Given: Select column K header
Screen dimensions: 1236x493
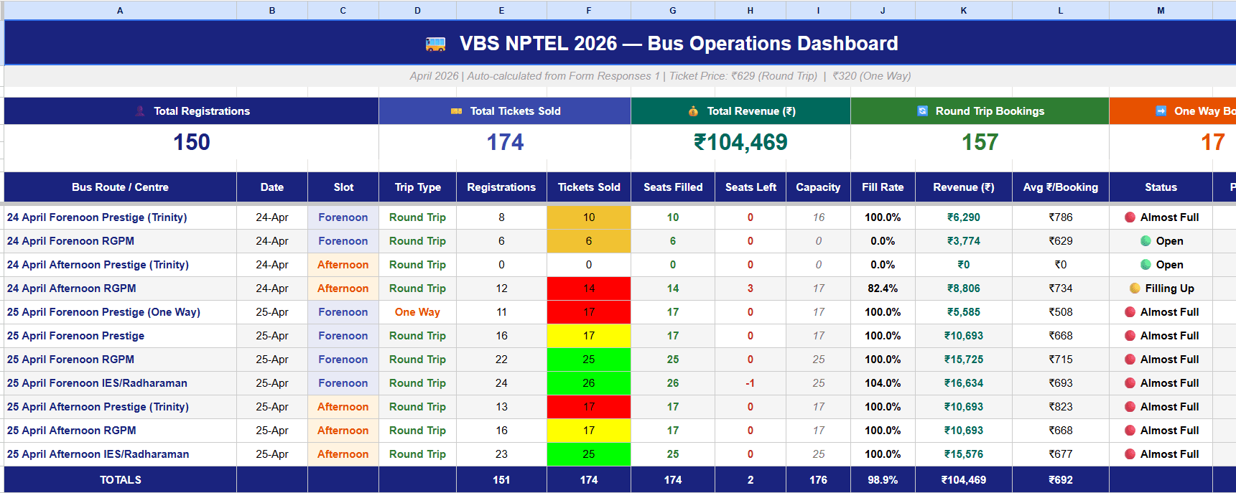Looking at the screenshot, I should (x=964, y=10).
